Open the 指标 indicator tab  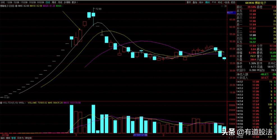[x=3, y=138]
